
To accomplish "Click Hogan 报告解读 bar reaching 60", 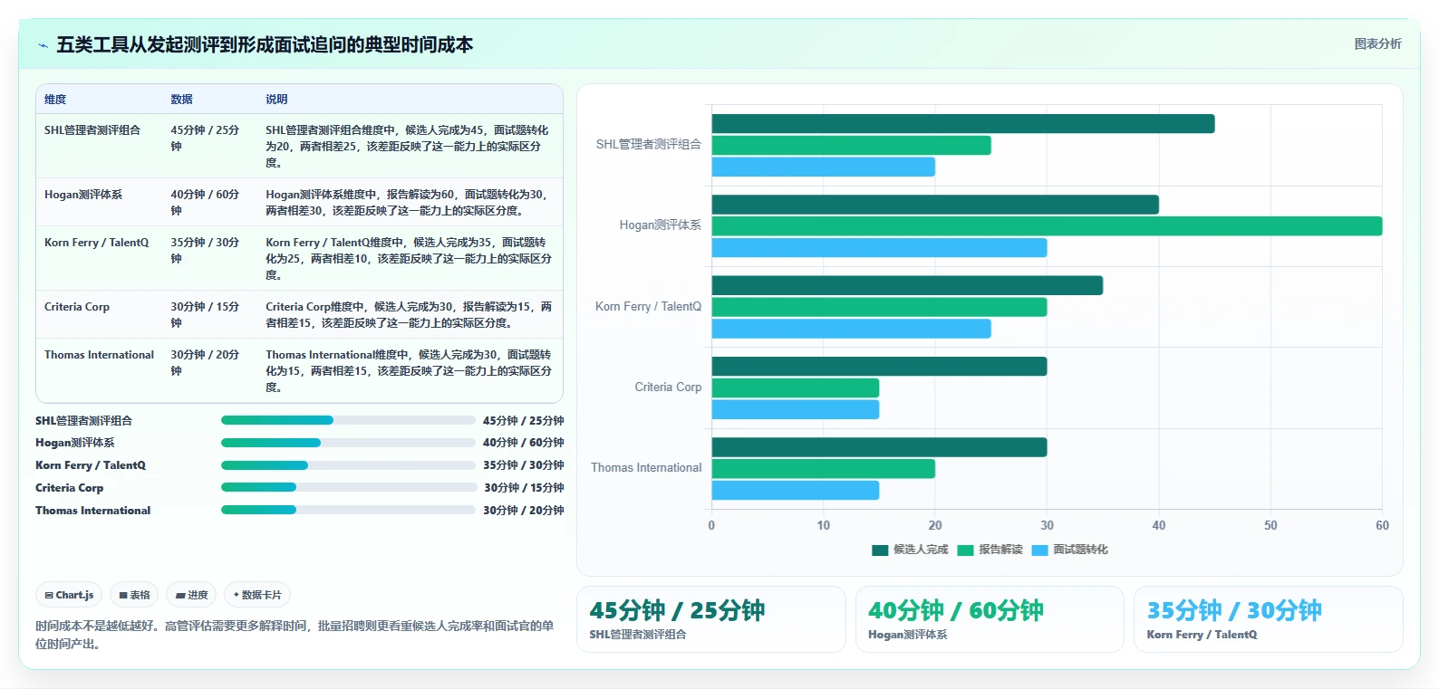I will click(x=1047, y=226).
